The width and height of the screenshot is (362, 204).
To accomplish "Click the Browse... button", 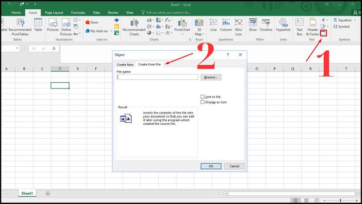I will pos(211,77).
